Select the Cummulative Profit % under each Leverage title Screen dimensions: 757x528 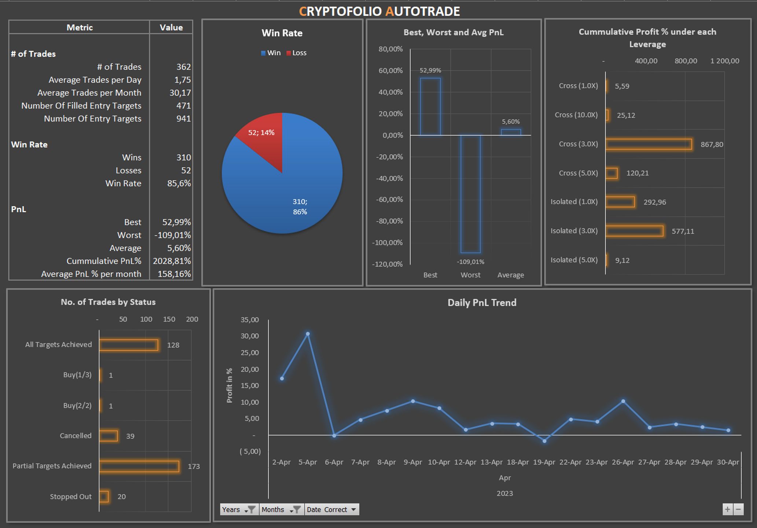(647, 38)
